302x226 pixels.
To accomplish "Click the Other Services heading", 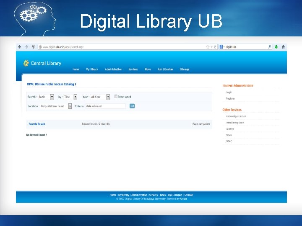I will (232, 110).
